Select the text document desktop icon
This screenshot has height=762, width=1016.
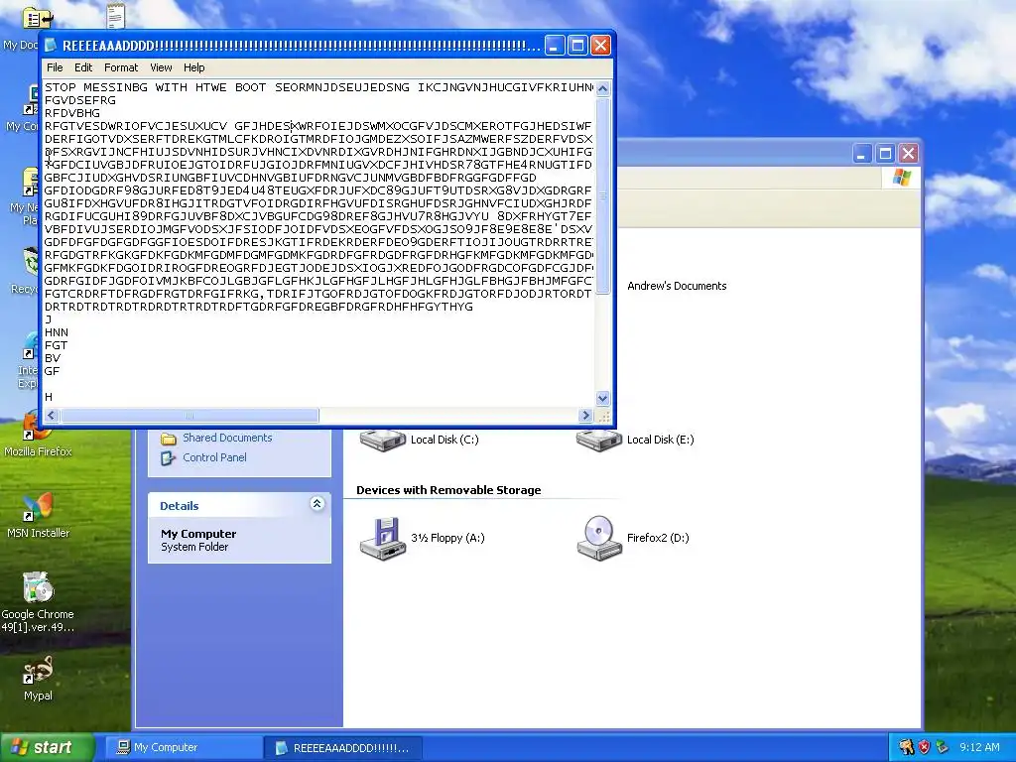click(115, 16)
